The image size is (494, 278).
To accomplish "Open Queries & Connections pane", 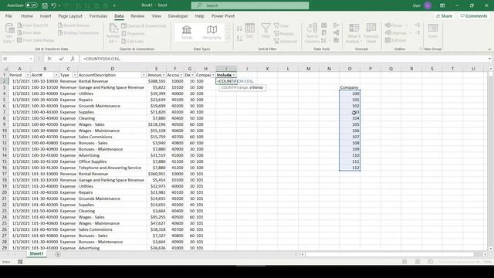I will [144, 25].
